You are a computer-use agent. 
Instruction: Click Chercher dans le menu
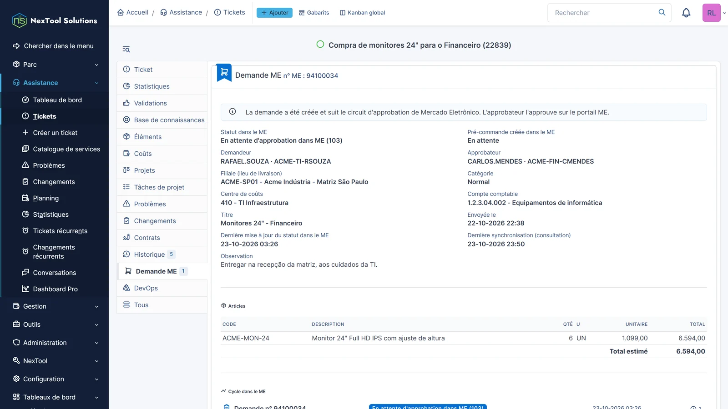pos(55,46)
